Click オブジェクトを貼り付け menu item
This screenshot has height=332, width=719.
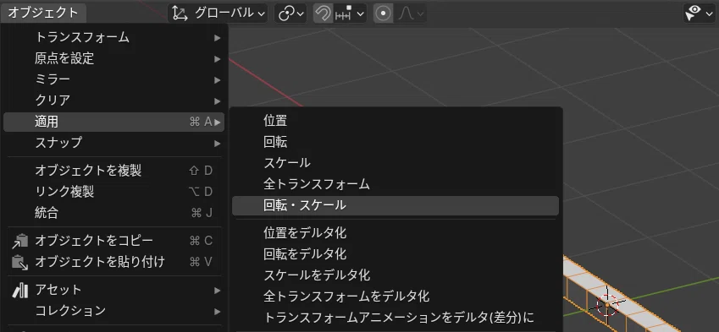coord(113,262)
